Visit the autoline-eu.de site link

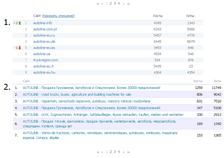(44, 41)
